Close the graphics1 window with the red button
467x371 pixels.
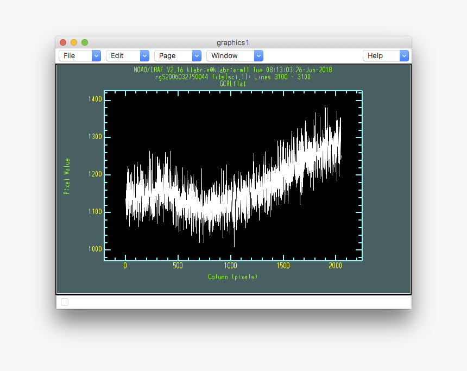click(x=63, y=42)
